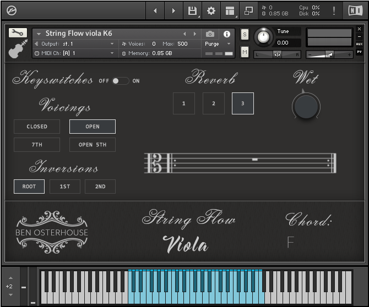The width and height of the screenshot is (369, 307).
Task: Select next instrument arrow beside String Flow viola K6
Action: [194, 34]
